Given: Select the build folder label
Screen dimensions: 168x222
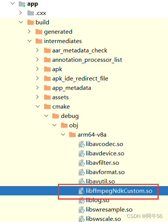Looking at the screenshot, I should tap(42, 22).
